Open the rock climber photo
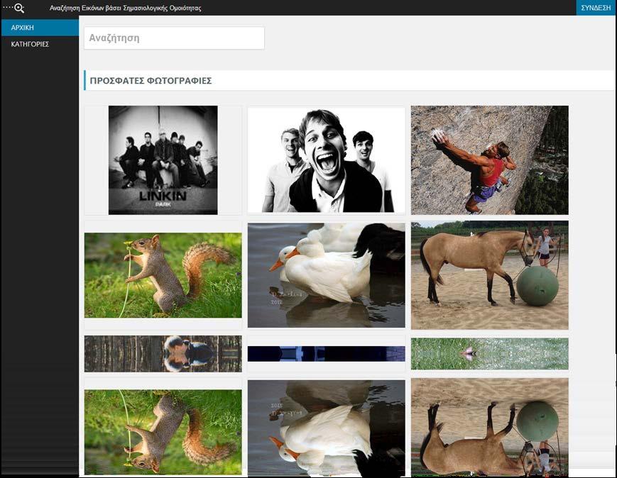This screenshot has height=478, width=617. pos(489,160)
